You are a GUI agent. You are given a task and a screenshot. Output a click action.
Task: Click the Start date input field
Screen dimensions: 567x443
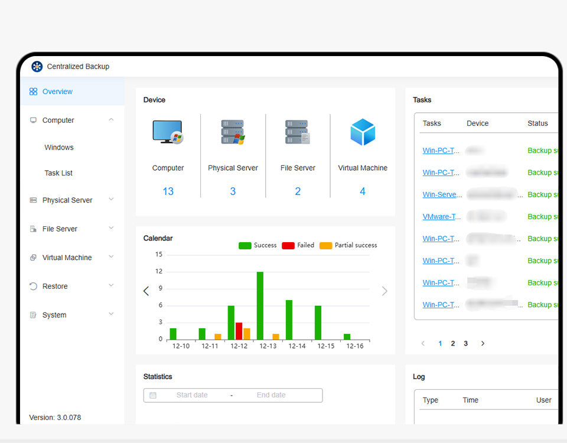[192, 395]
